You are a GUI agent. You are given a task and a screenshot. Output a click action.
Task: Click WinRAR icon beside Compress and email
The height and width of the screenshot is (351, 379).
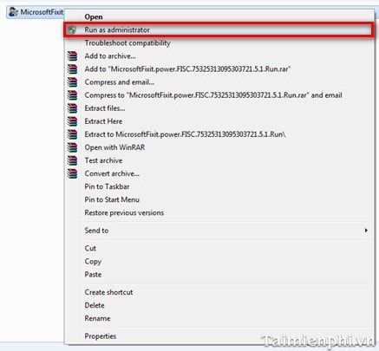coord(72,82)
